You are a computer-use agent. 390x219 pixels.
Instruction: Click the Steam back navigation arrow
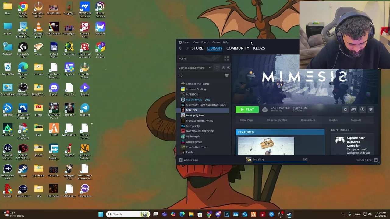click(x=180, y=48)
